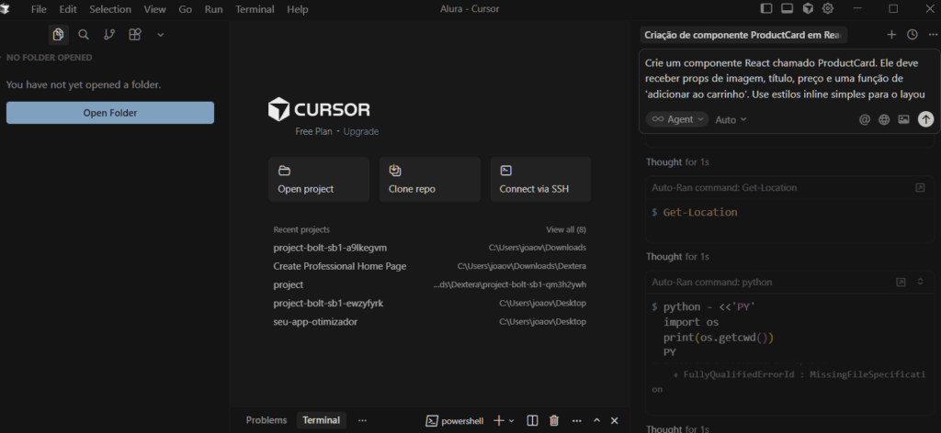The width and height of the screenshot is (941, 433).
Task: Toggle the AI pane layout button
Action: (x=808, y=8)
